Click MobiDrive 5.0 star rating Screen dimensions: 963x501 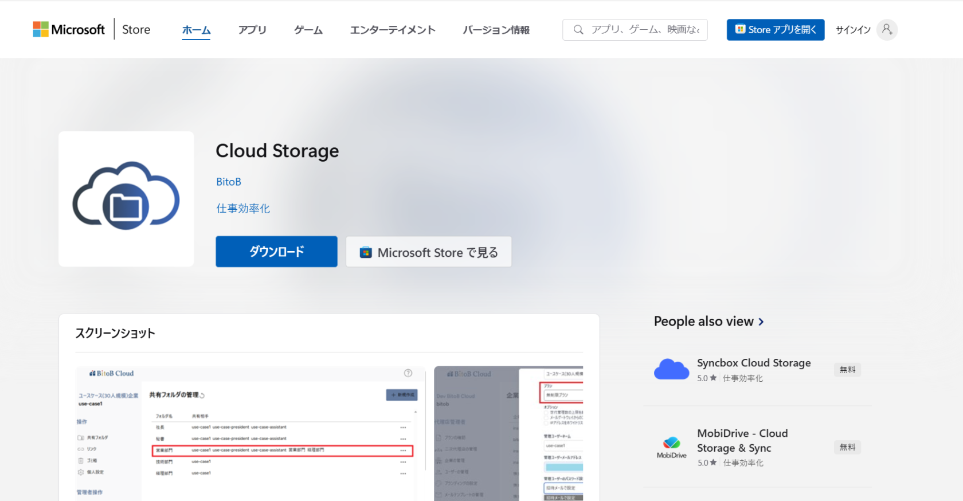click(707, 463)
